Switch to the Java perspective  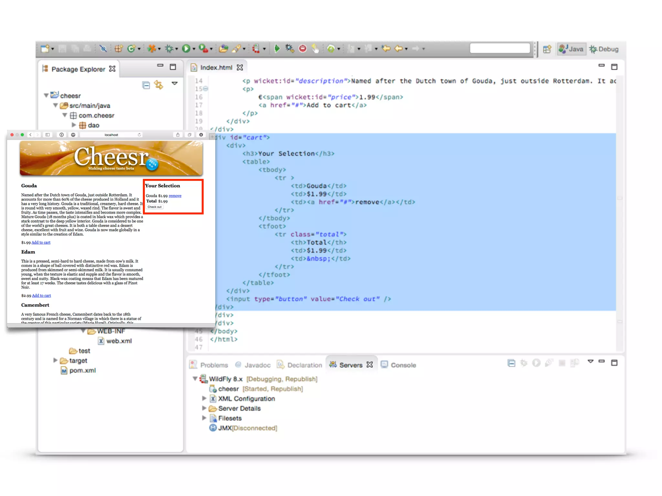(x=571, y=49)
